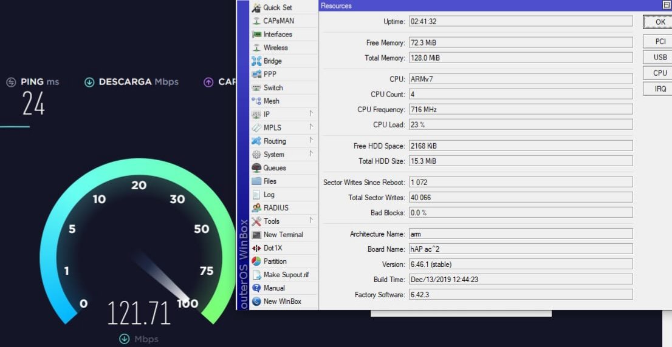672x347 pixels.
Task: Click the Build Time field Dec/13/2019 12:44:23
Action: click(521, 280)
